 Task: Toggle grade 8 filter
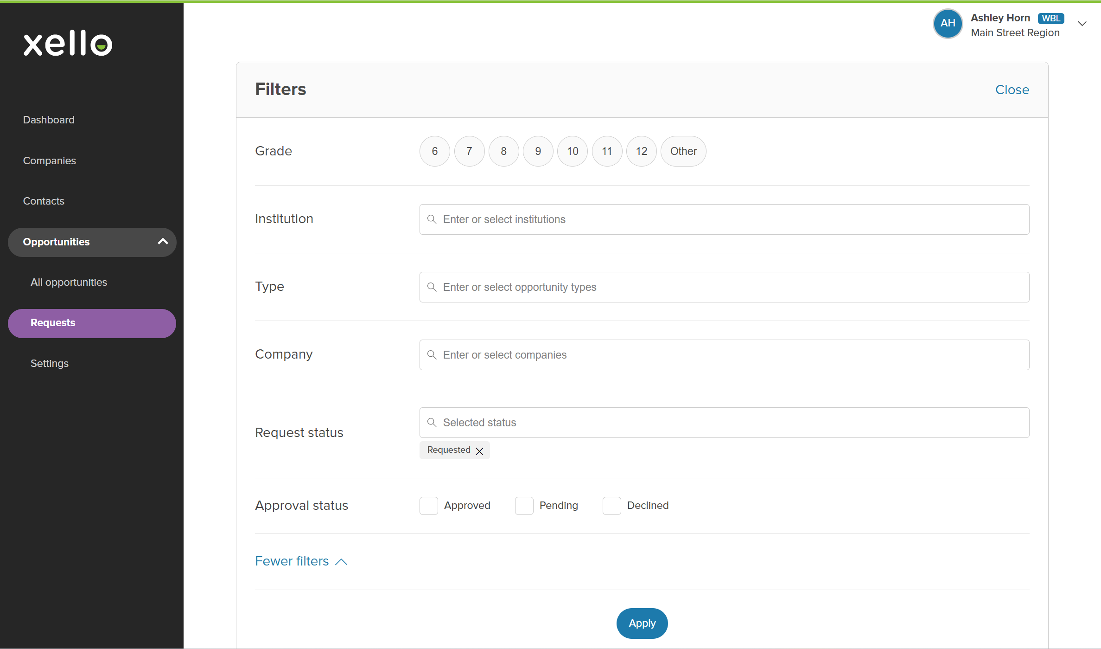click(x=504, y=151)
